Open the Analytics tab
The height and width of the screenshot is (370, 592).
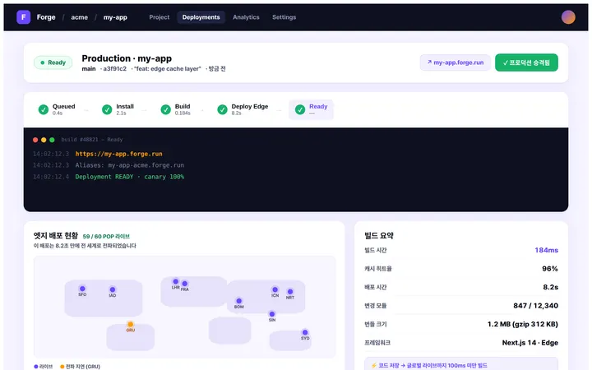(x=246, y=17)
